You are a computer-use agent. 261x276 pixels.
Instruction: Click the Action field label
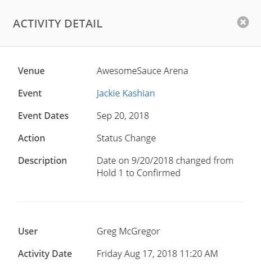pyautogui.click(x=31, y=138)
